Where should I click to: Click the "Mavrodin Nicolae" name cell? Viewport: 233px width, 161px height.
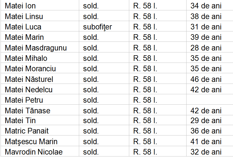click(34, 152)
